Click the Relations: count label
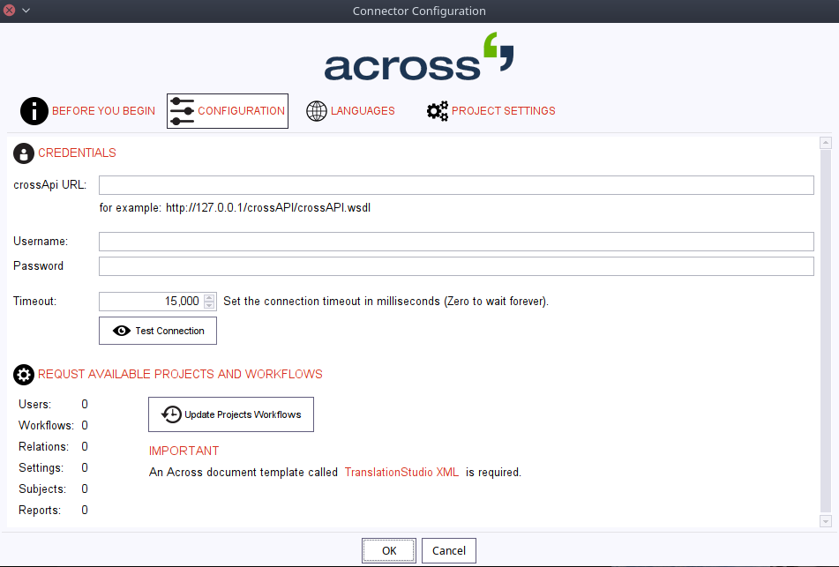The width and height of the screenshot is (839, 567). tap(43, 447)
